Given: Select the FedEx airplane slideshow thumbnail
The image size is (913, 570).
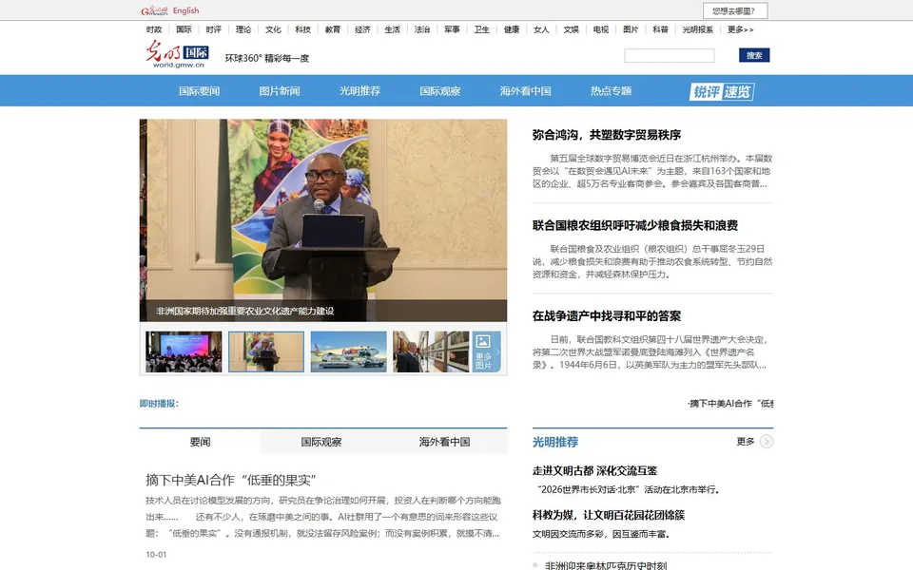Looking at the screenshot, I should click(x=348, y=351).
